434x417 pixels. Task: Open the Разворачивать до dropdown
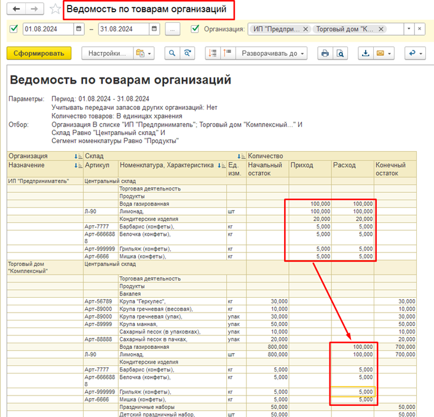point(272,53)
